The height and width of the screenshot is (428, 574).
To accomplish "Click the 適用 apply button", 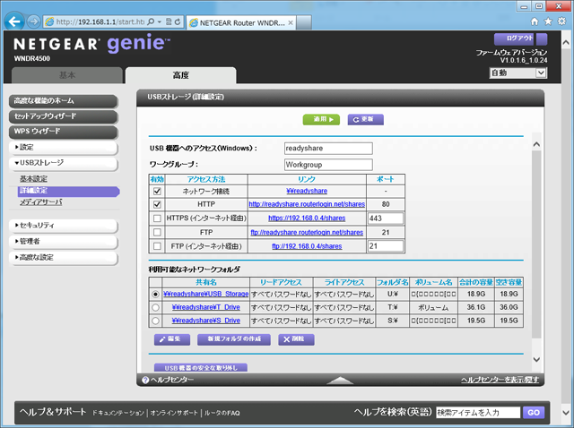I will pyautogui.click(x=323, y=118).
